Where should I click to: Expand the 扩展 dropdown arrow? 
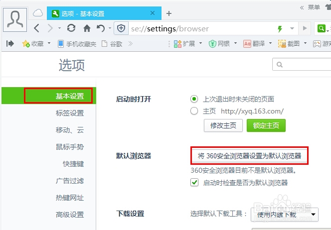(x=200, y=43)
